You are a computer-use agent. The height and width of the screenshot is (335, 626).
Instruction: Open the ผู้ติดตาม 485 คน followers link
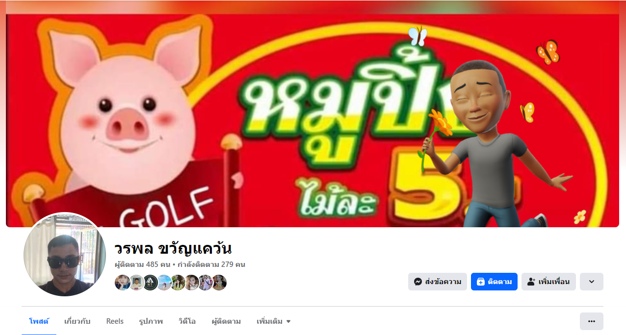pyautogui.click(x=142, y=264)
